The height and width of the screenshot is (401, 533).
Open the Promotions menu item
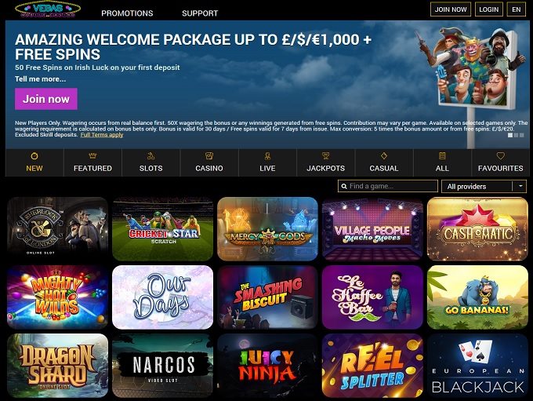click(127, 13)
